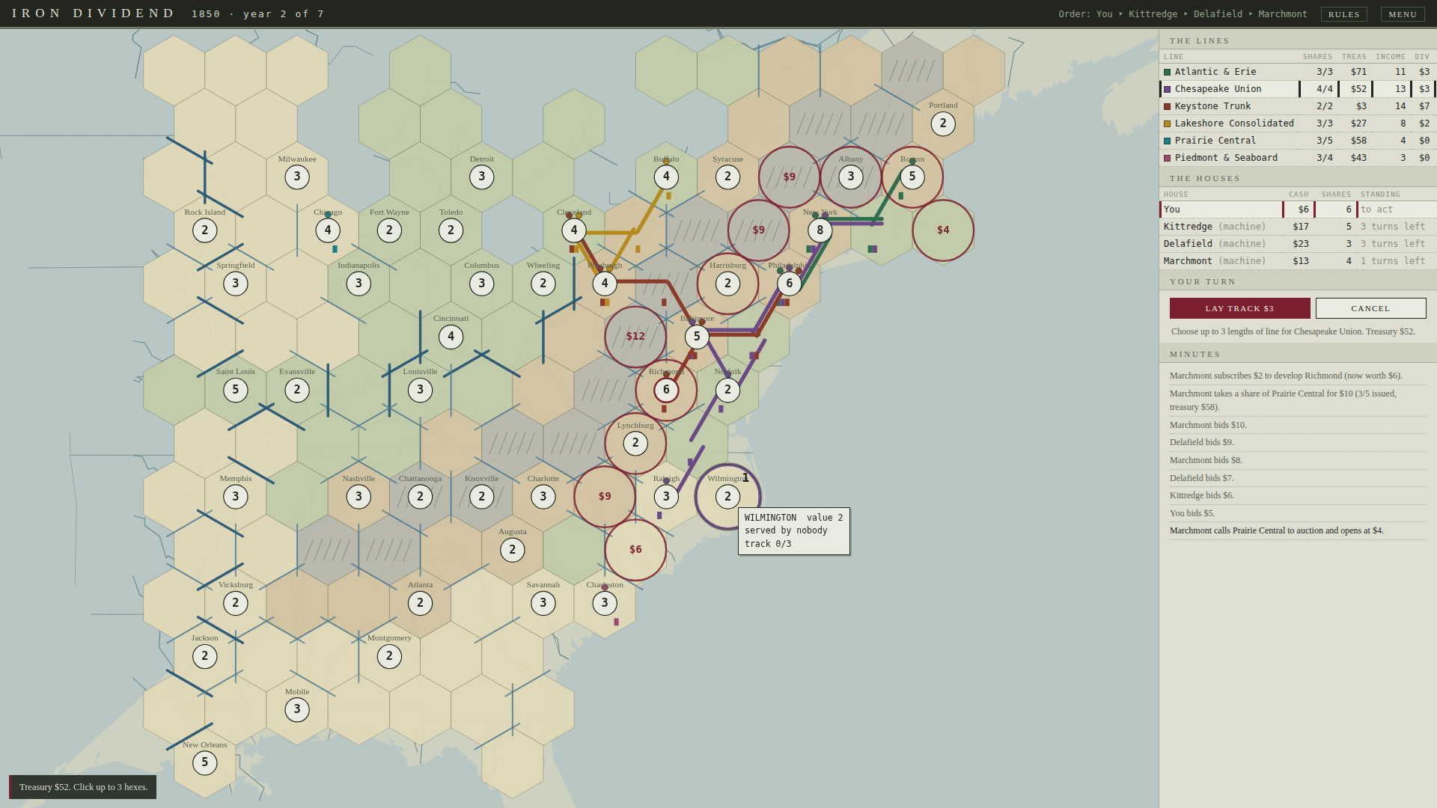
Task: Select the Prairie Central line row
Action: (1298, 141)
